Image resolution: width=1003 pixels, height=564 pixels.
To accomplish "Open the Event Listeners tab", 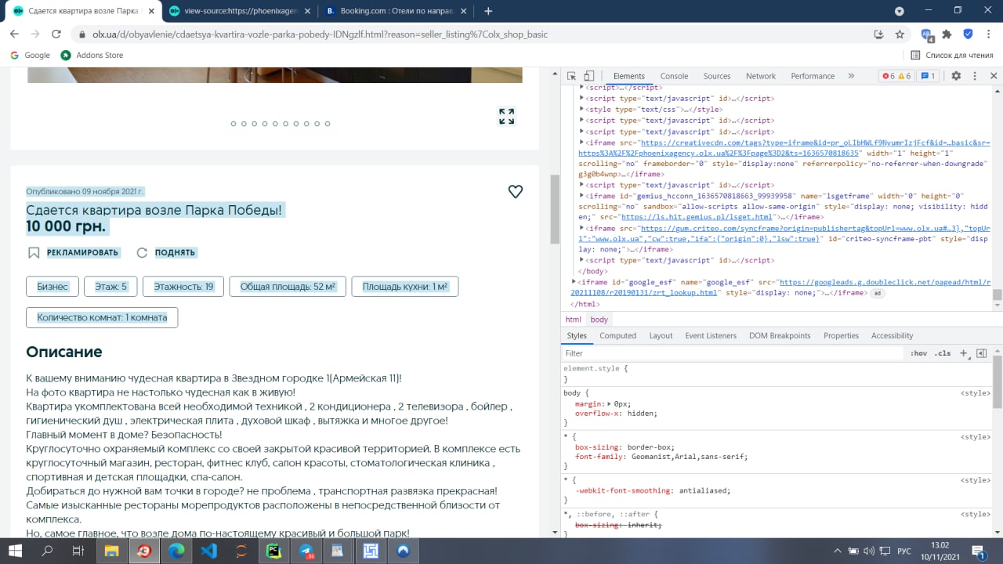I will tap(711, 335).
